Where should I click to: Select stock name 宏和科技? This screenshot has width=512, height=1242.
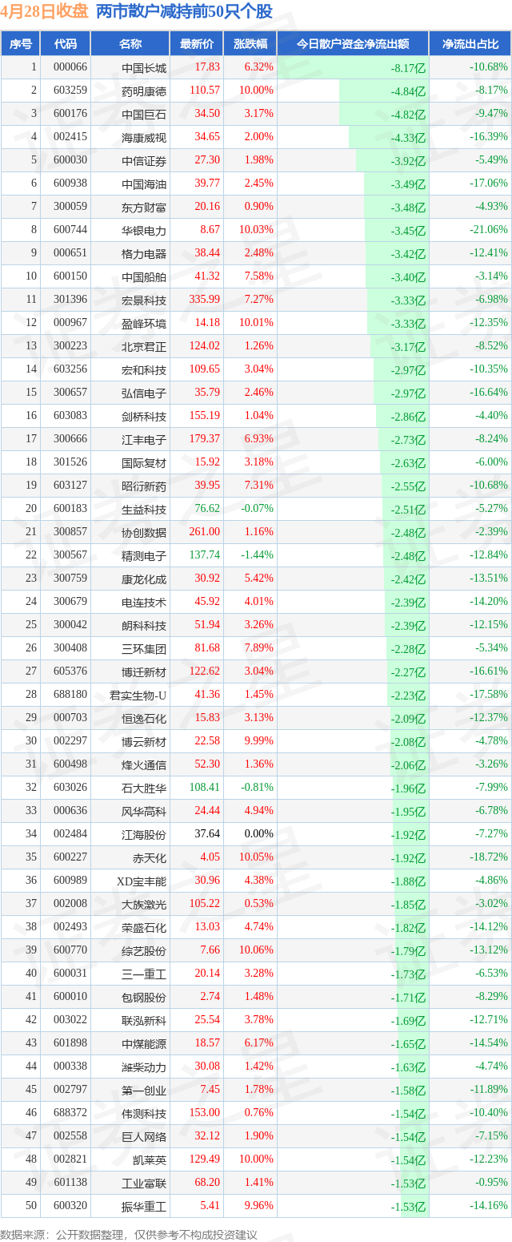[145, 369]
